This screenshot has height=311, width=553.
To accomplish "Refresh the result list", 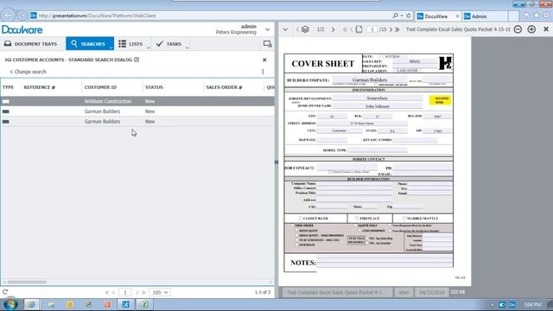I will click(5, 292).
